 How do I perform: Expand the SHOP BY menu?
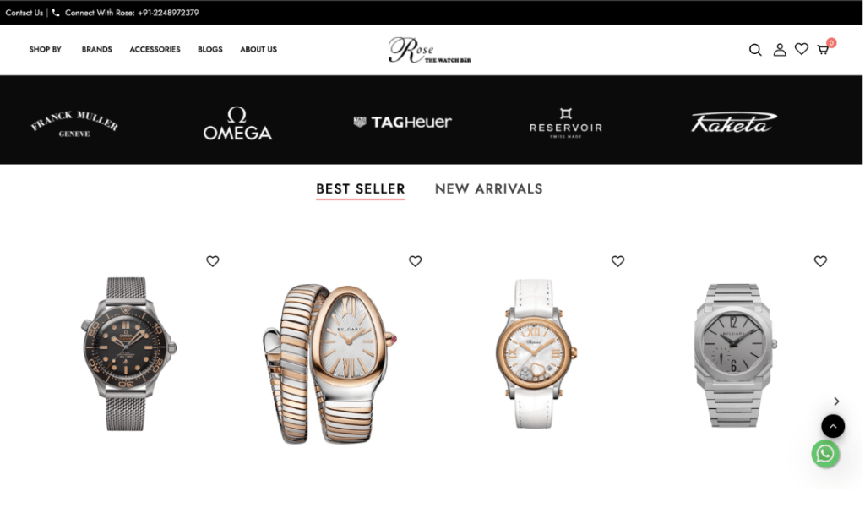click(x=46, y=49)
